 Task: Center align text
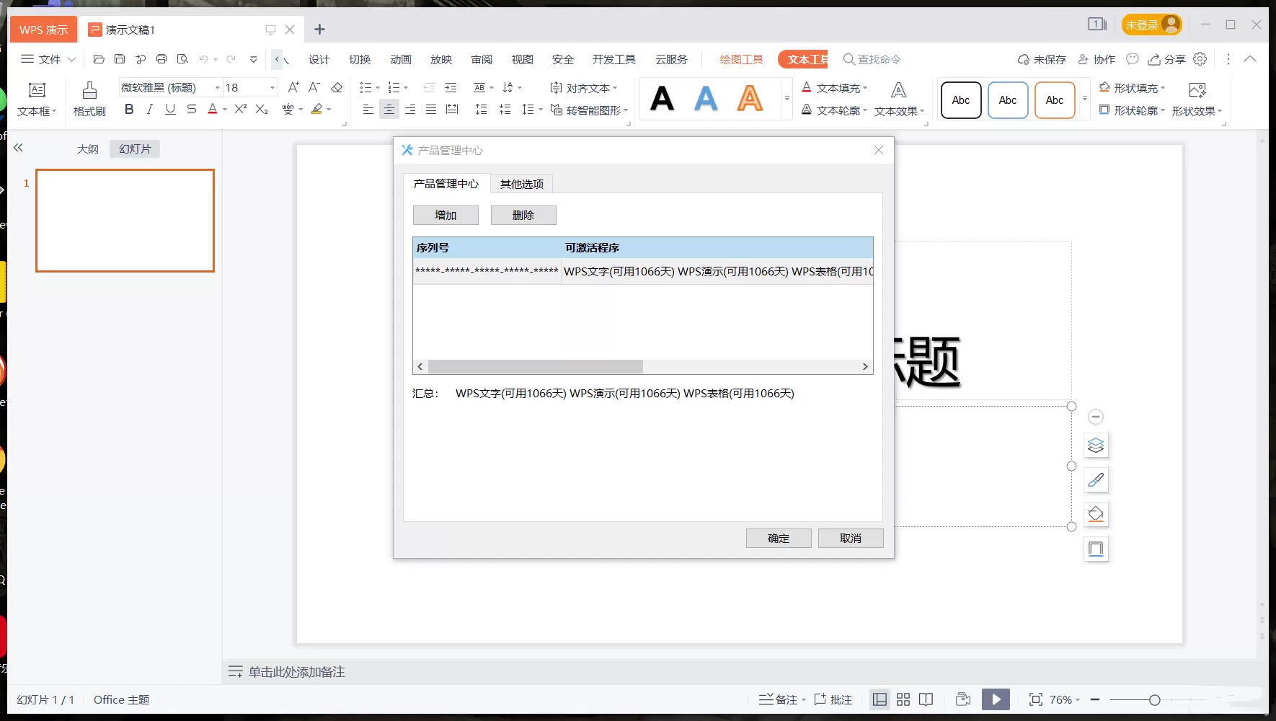click(389, 110)
